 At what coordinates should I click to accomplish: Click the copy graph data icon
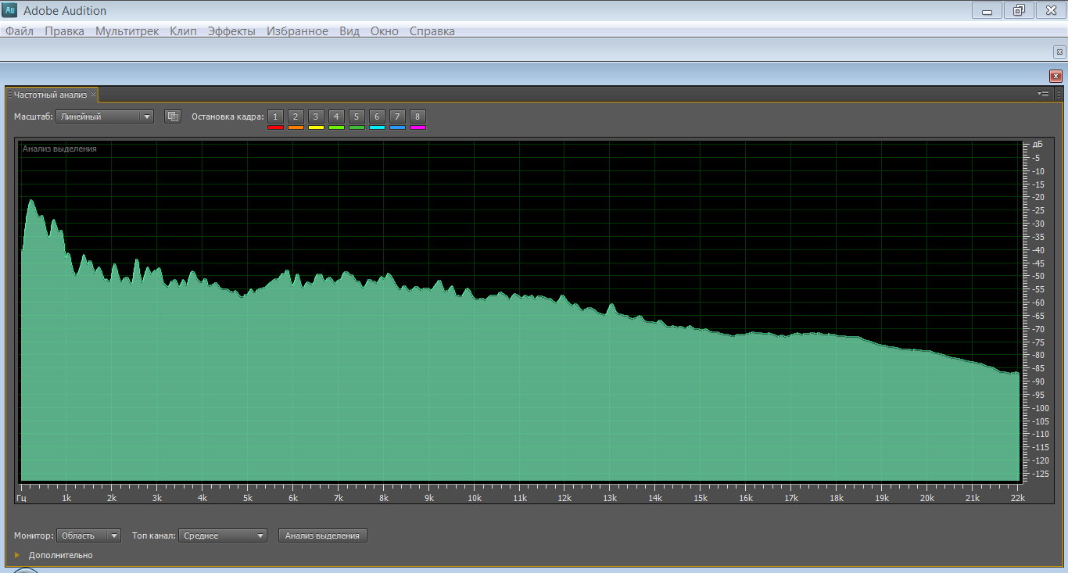(x=173, y=116)
